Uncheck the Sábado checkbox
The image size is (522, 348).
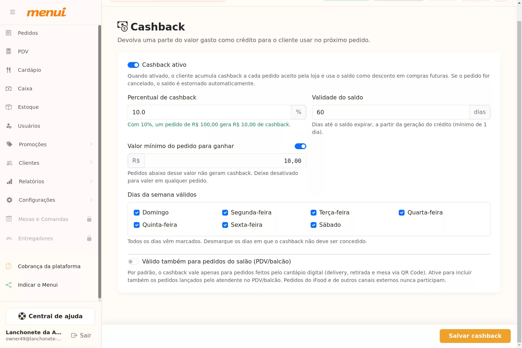tap(314, 225)
